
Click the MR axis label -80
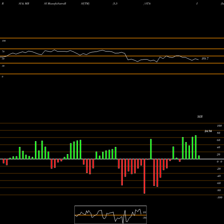[219, 190]
